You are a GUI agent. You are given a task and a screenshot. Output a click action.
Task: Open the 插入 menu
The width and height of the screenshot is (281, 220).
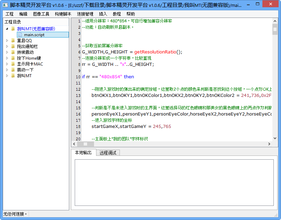tap(103, 14)
